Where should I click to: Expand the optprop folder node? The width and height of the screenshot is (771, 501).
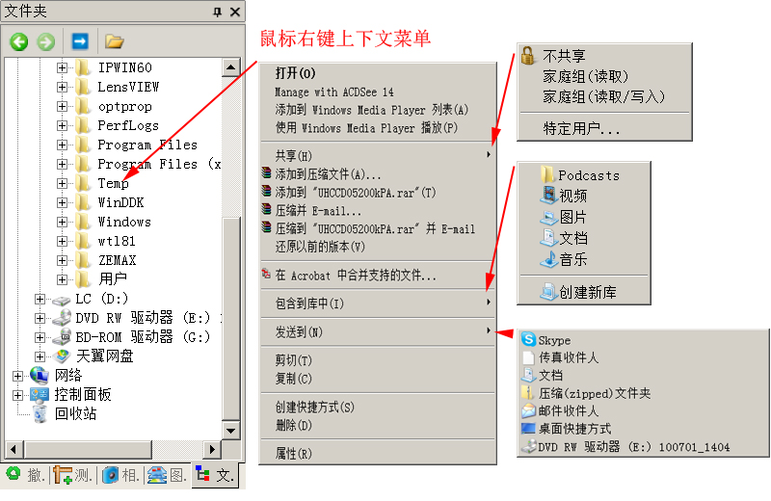tap(62, 106)
